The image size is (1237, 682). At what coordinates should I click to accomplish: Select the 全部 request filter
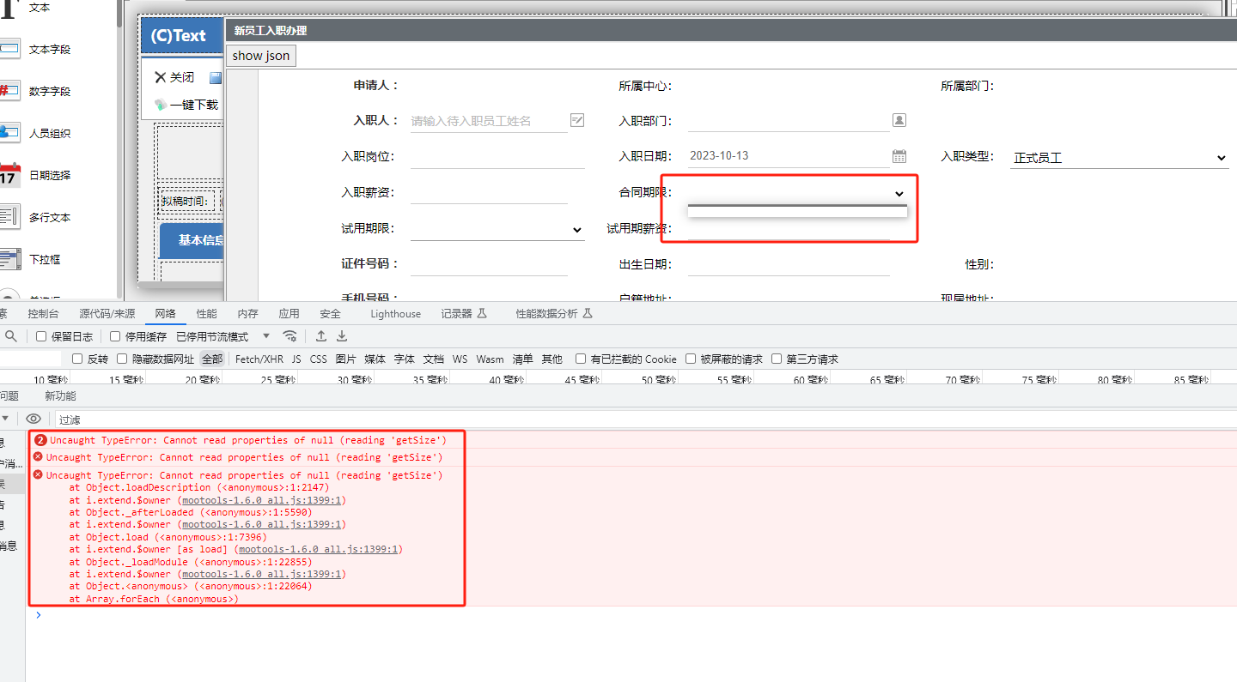[x=212, y=359]
